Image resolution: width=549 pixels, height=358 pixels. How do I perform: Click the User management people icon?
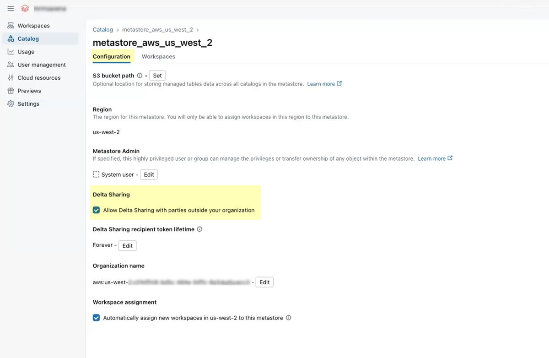click(11, 65)
